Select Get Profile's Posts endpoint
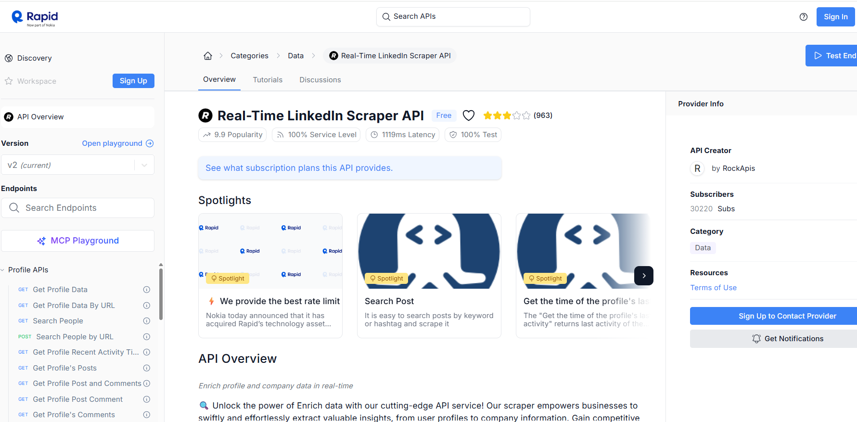857x422 pixels. (64, 368)
